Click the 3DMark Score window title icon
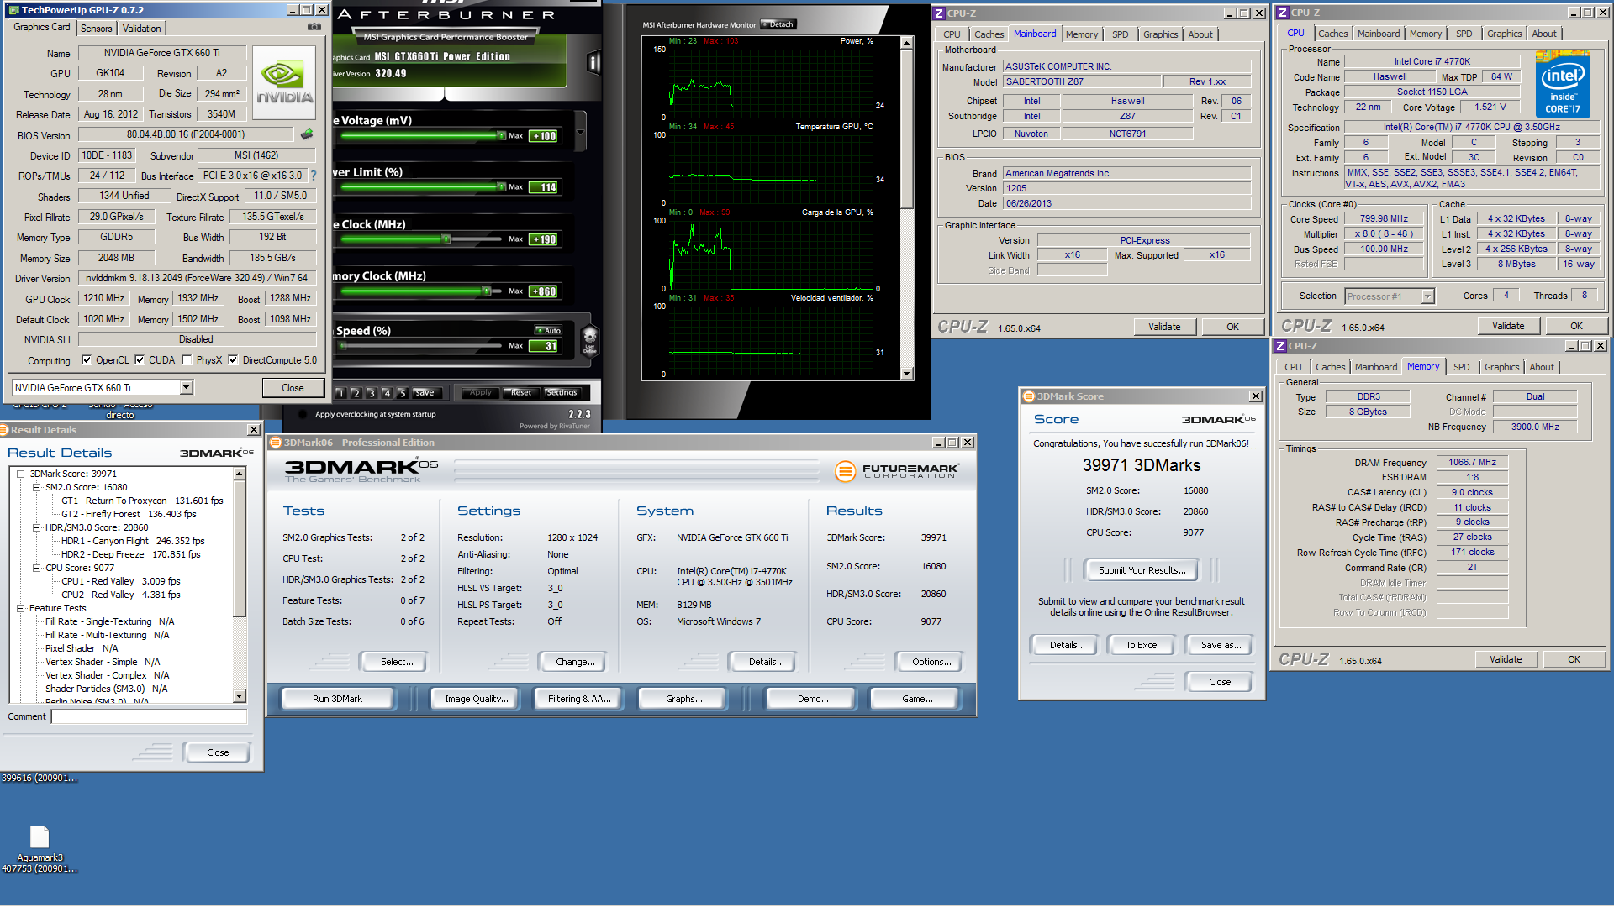 (x=1028, y=396)
